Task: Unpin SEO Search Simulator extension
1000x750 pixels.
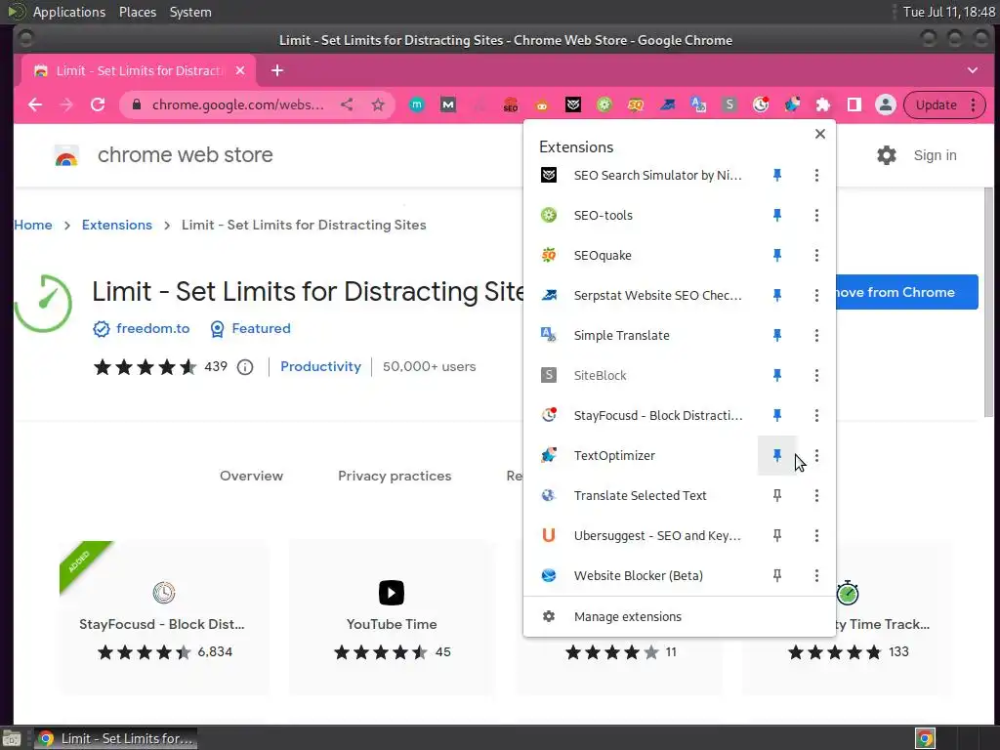Action: click(776, 175)
